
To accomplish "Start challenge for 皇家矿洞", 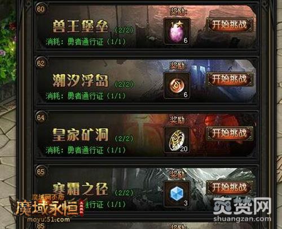I will pyautogui.click(x=230, y=133).
